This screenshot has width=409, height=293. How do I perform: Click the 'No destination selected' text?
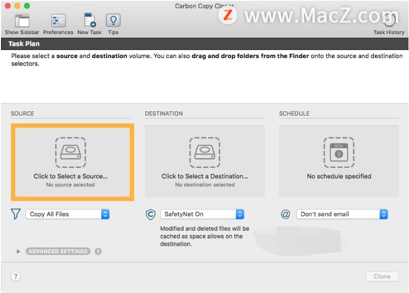point(204,185)
